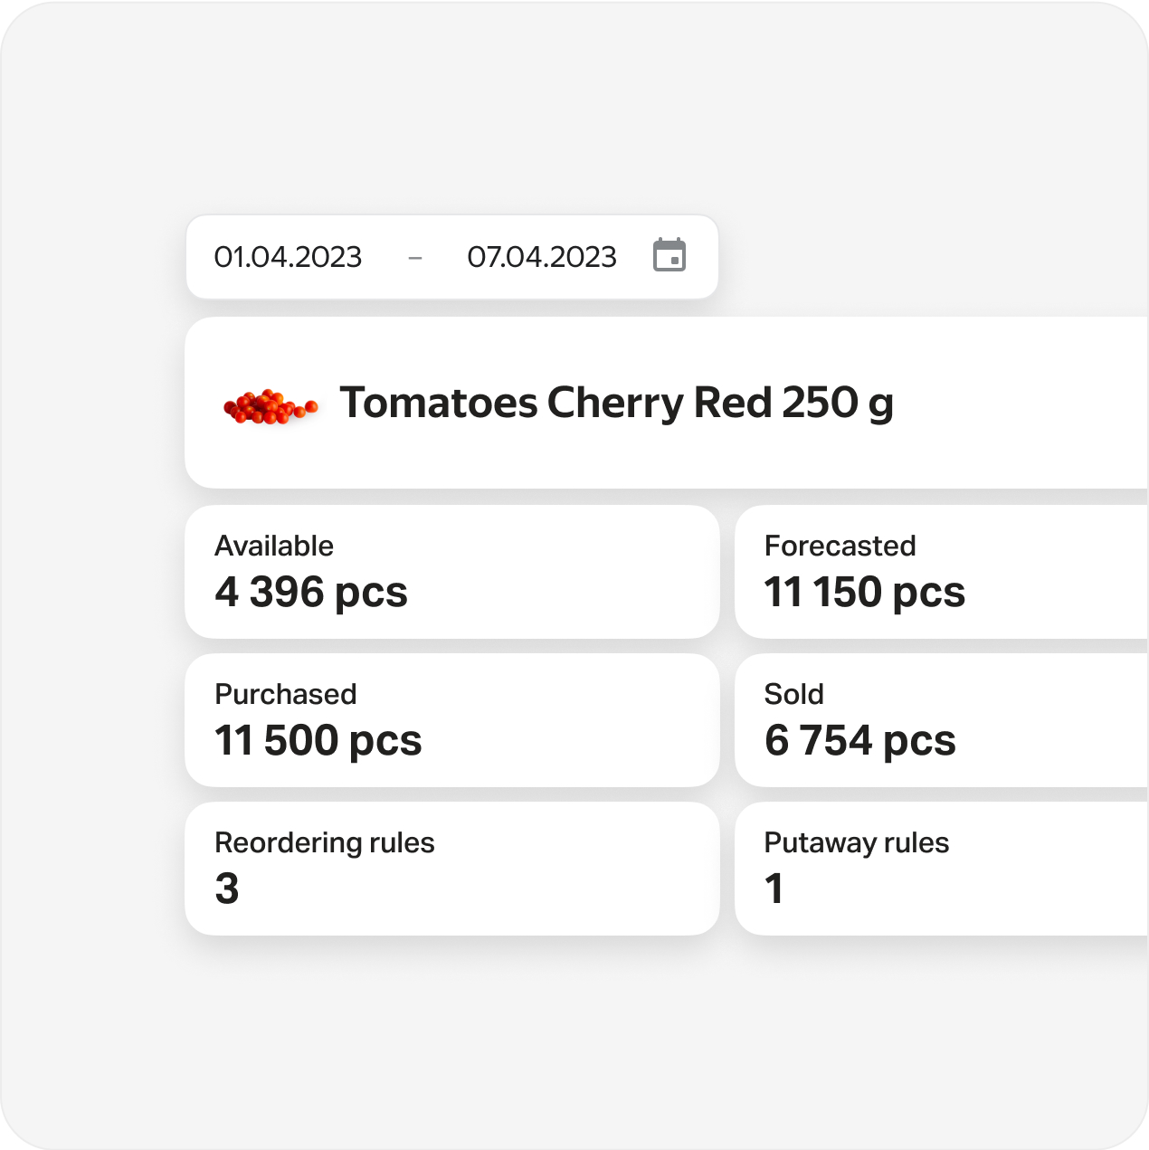Click the reordering rules count 3
This screenshot has height=1150, width=1149.
coord(227,889)
